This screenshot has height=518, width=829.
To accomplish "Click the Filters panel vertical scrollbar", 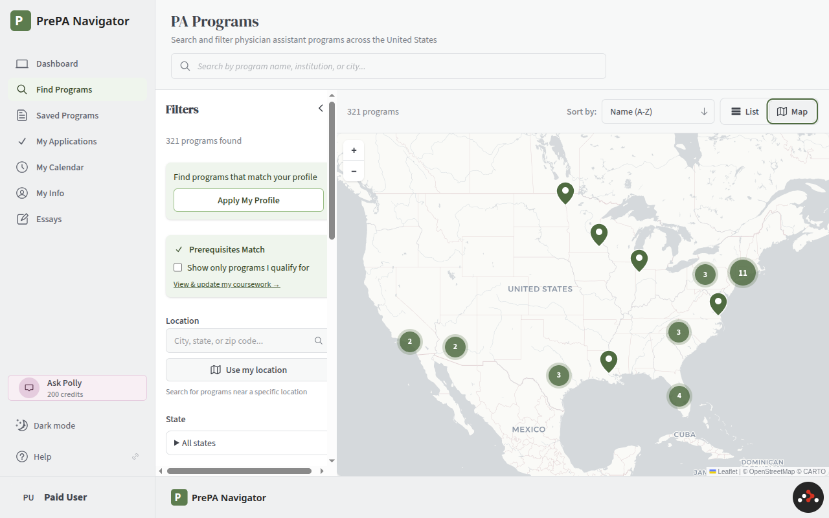I will click(x=332, y=170).
